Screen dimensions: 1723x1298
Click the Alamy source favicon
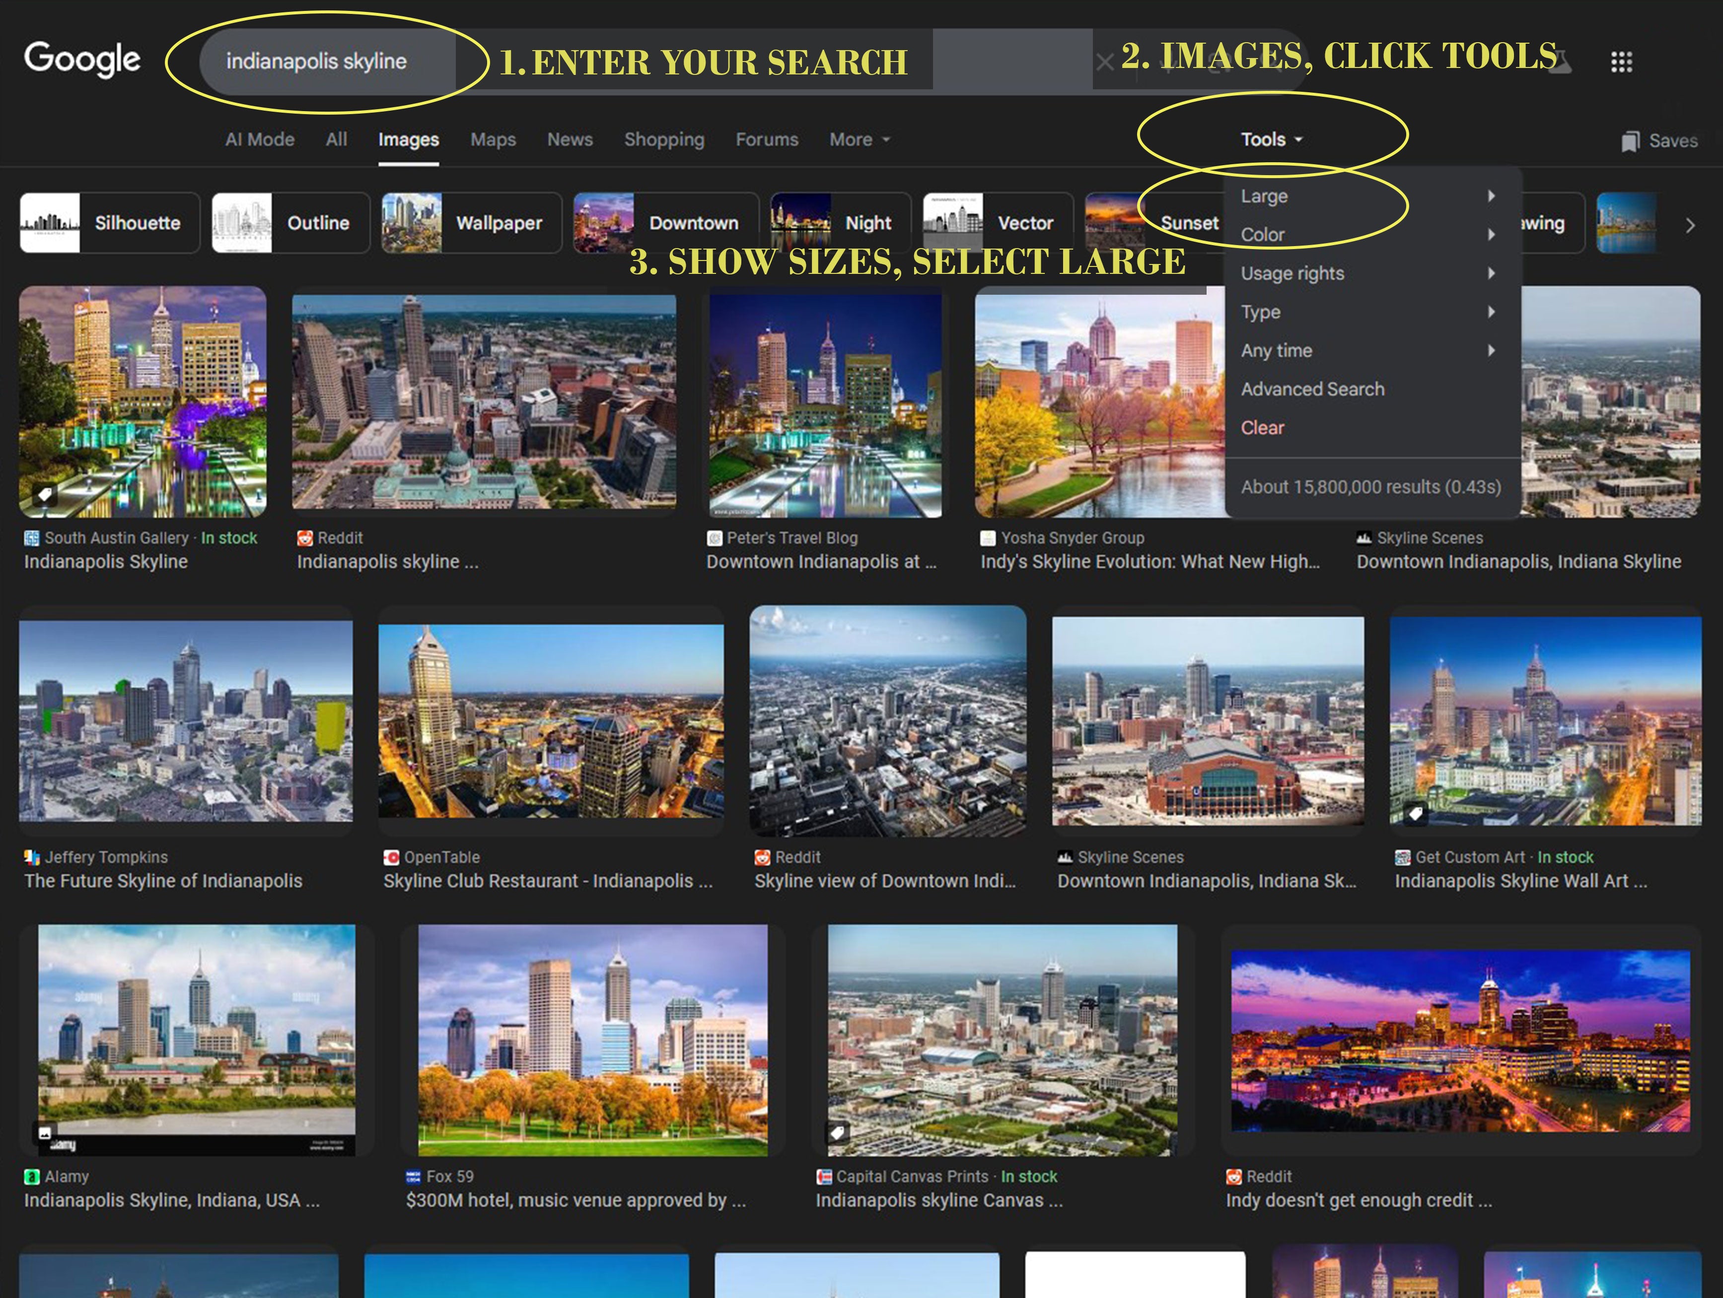click(32, 1176)
